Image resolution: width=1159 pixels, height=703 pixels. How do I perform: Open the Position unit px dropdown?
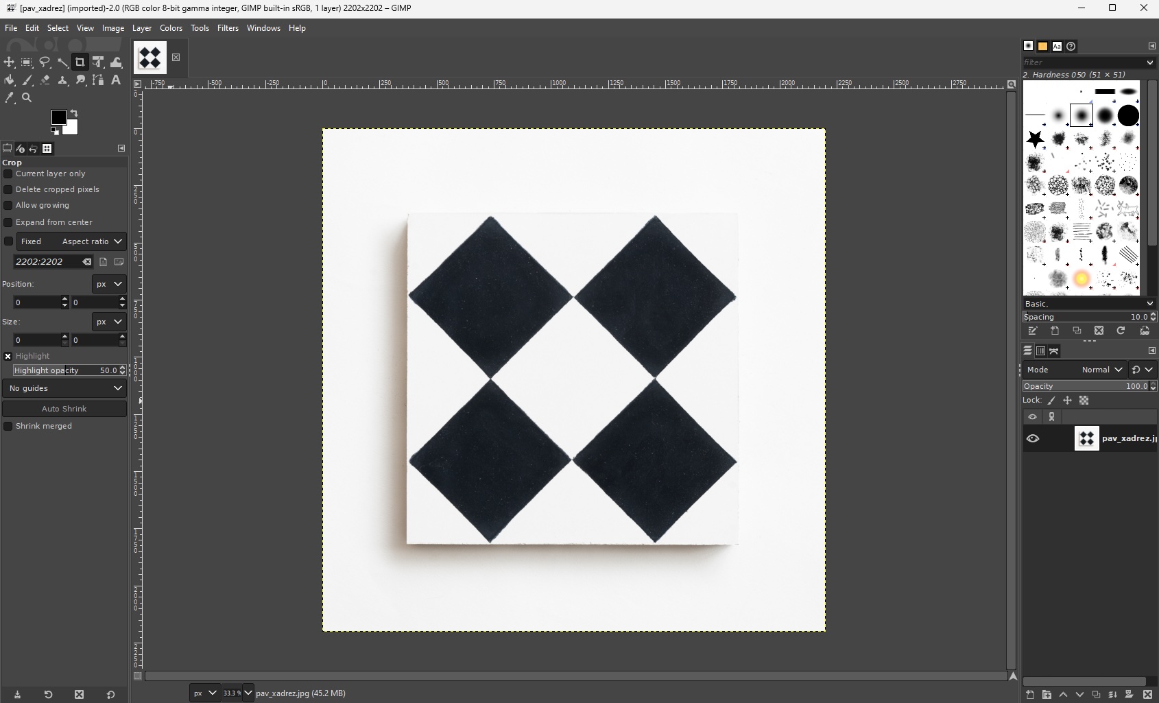coord(109,284)
